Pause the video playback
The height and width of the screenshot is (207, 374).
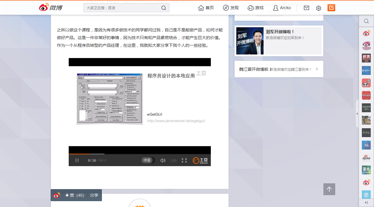pyautogui.click(x=77, y=160)
